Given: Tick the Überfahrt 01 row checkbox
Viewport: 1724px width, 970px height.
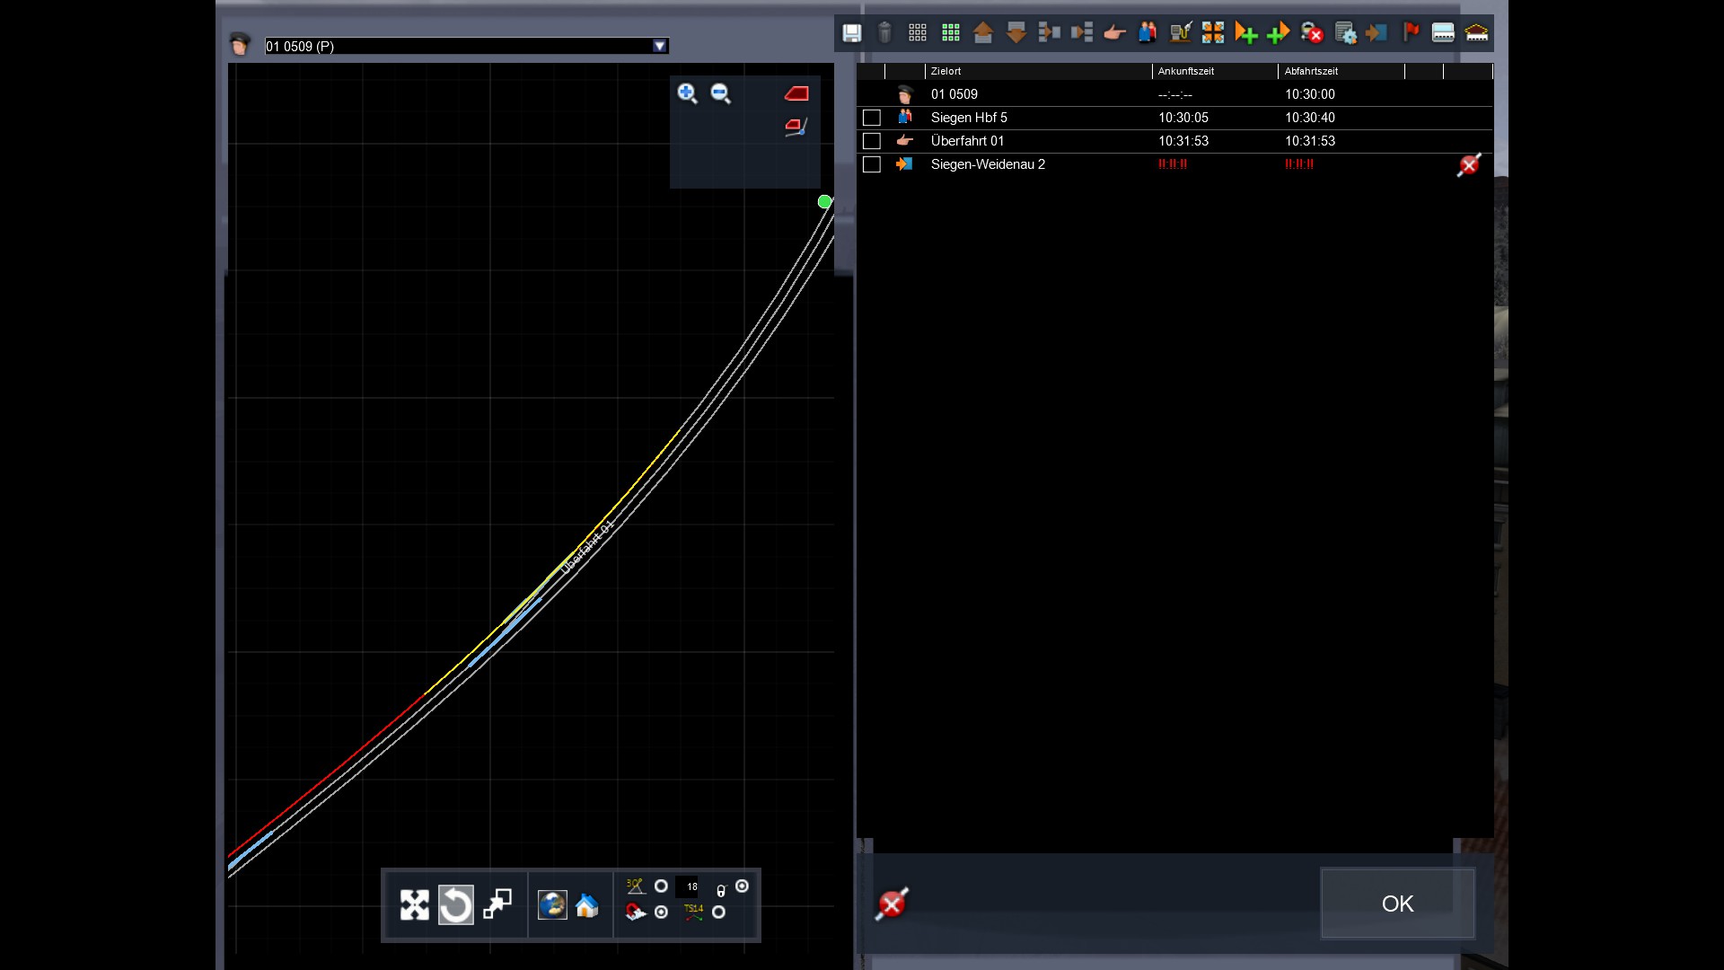Looking at the screenshot, I should tap(871, 141).
